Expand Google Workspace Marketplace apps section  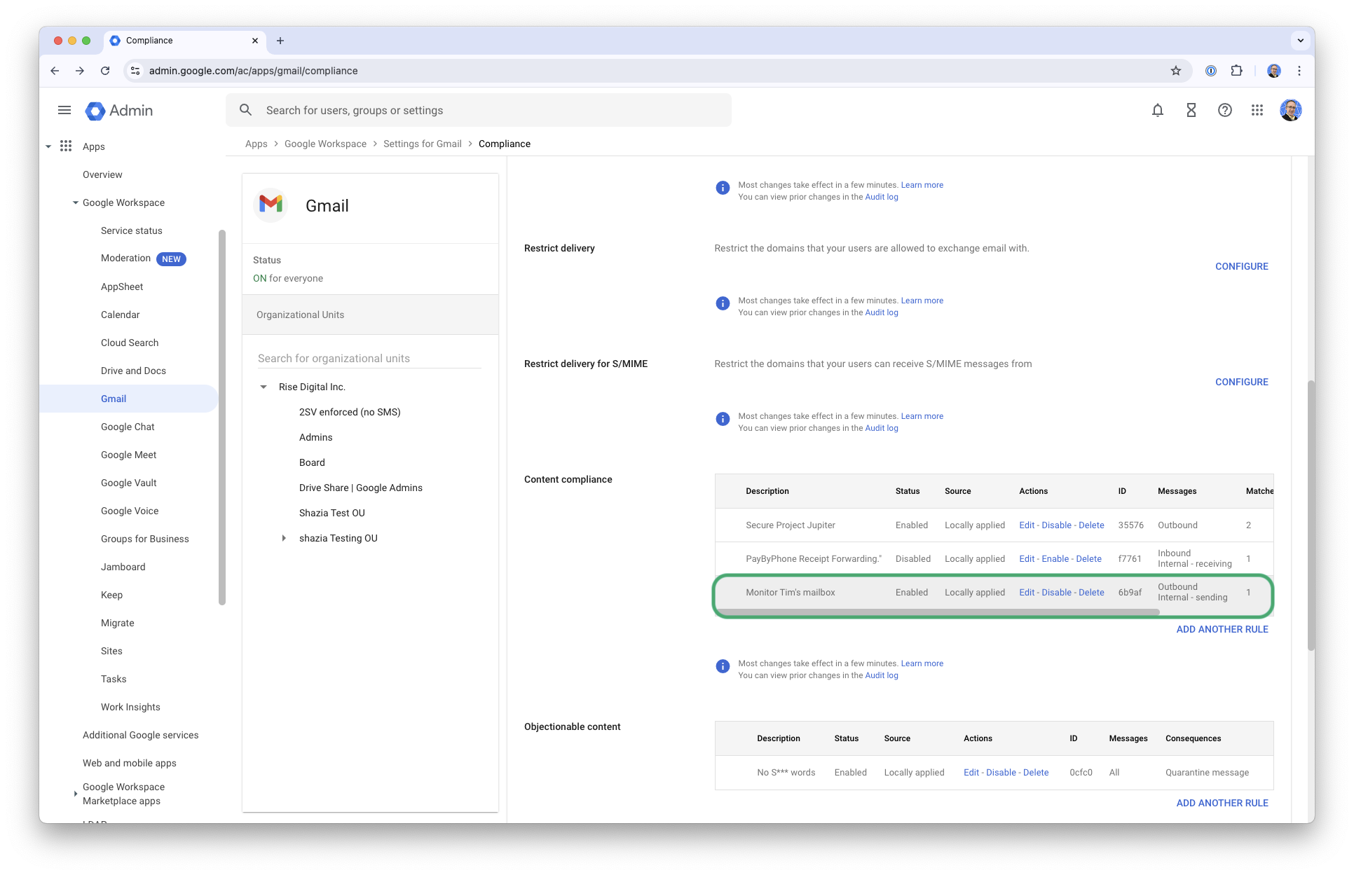76,793
